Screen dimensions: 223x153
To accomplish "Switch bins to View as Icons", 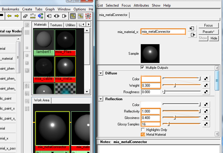I will [27, 25].
